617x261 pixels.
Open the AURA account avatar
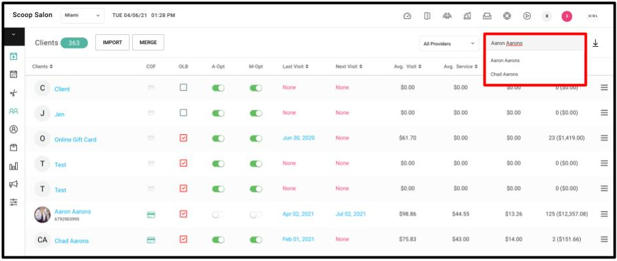pyautogui.click(x=592, y=16)
